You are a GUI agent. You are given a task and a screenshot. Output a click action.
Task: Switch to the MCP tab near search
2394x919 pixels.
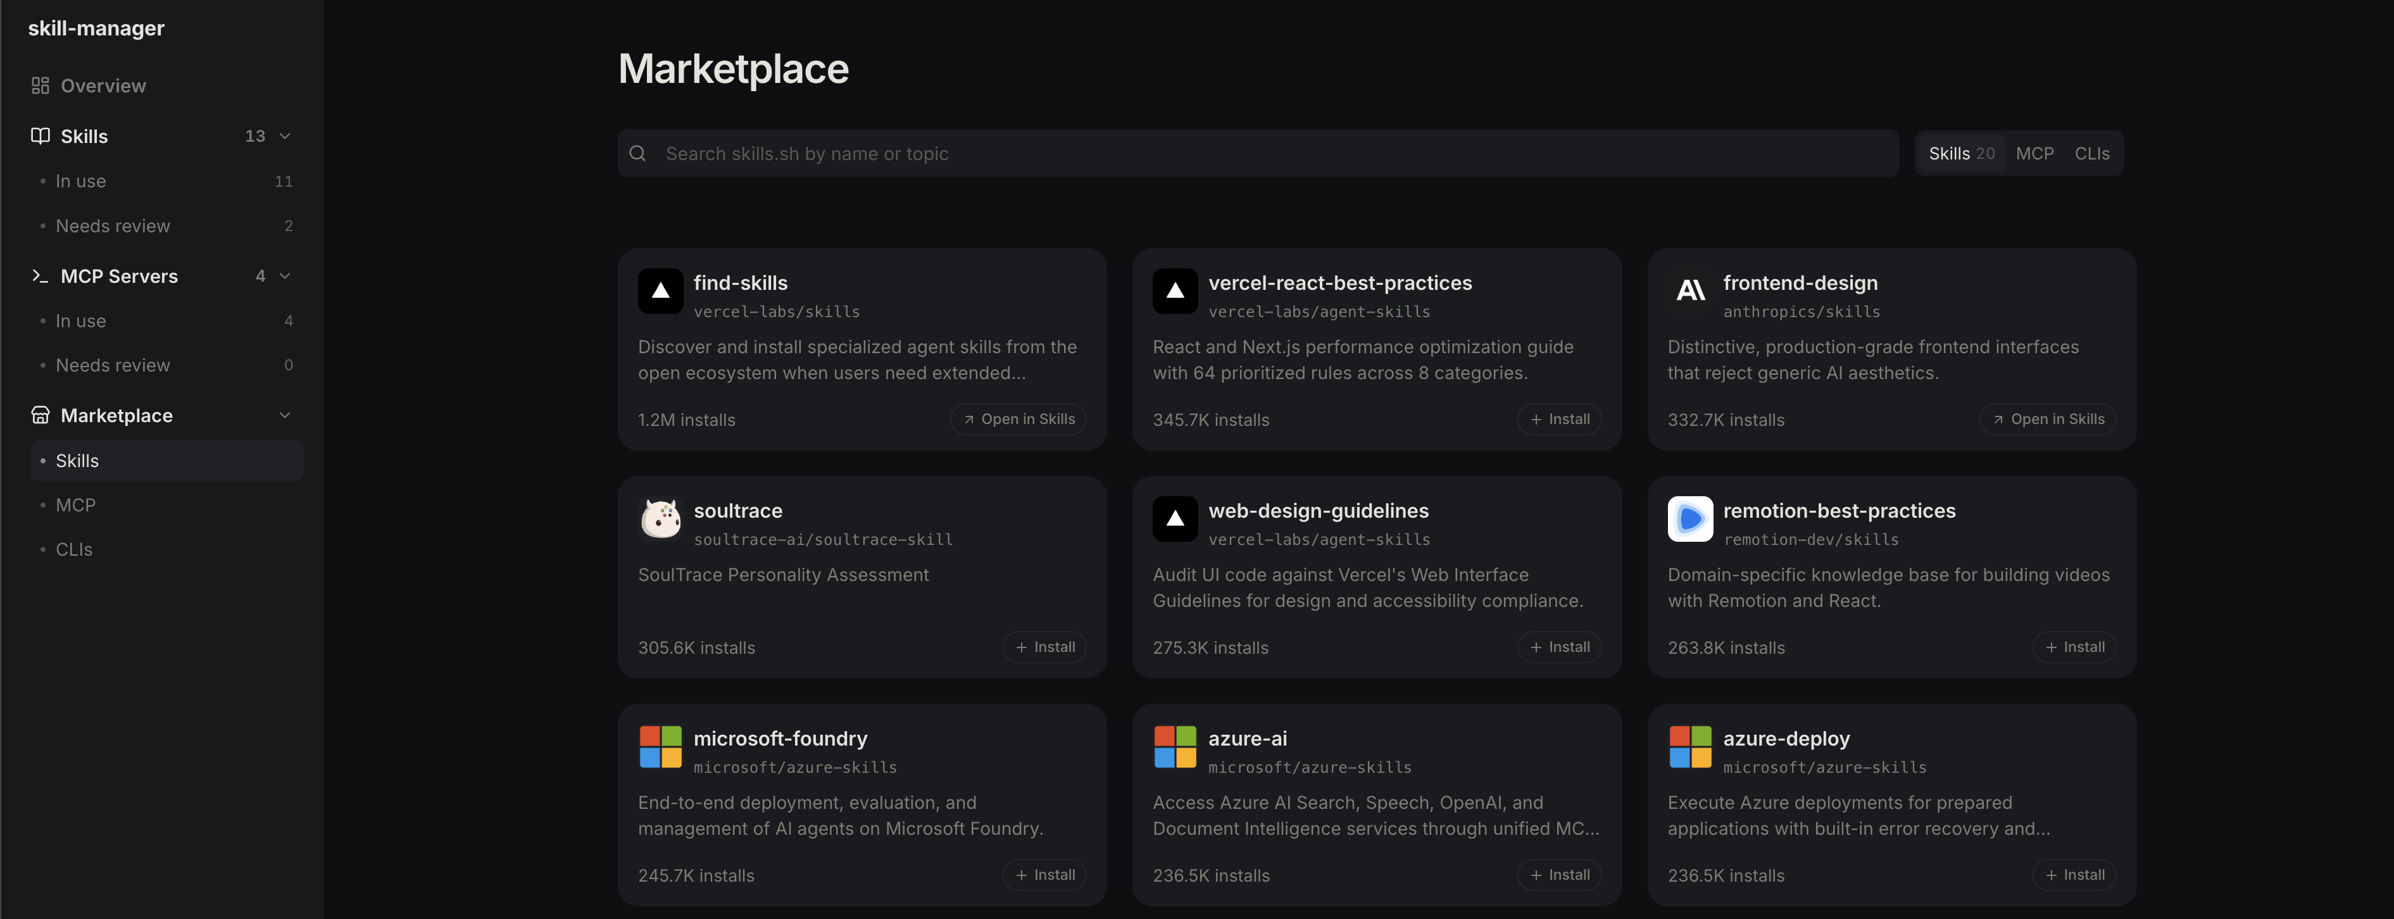[x=2034, y=153]
